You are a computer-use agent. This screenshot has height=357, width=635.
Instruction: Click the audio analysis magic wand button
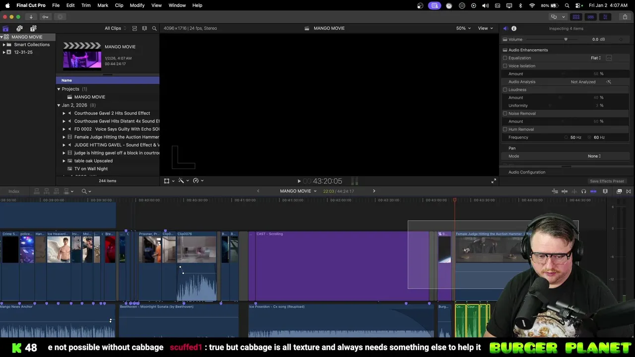609,82
